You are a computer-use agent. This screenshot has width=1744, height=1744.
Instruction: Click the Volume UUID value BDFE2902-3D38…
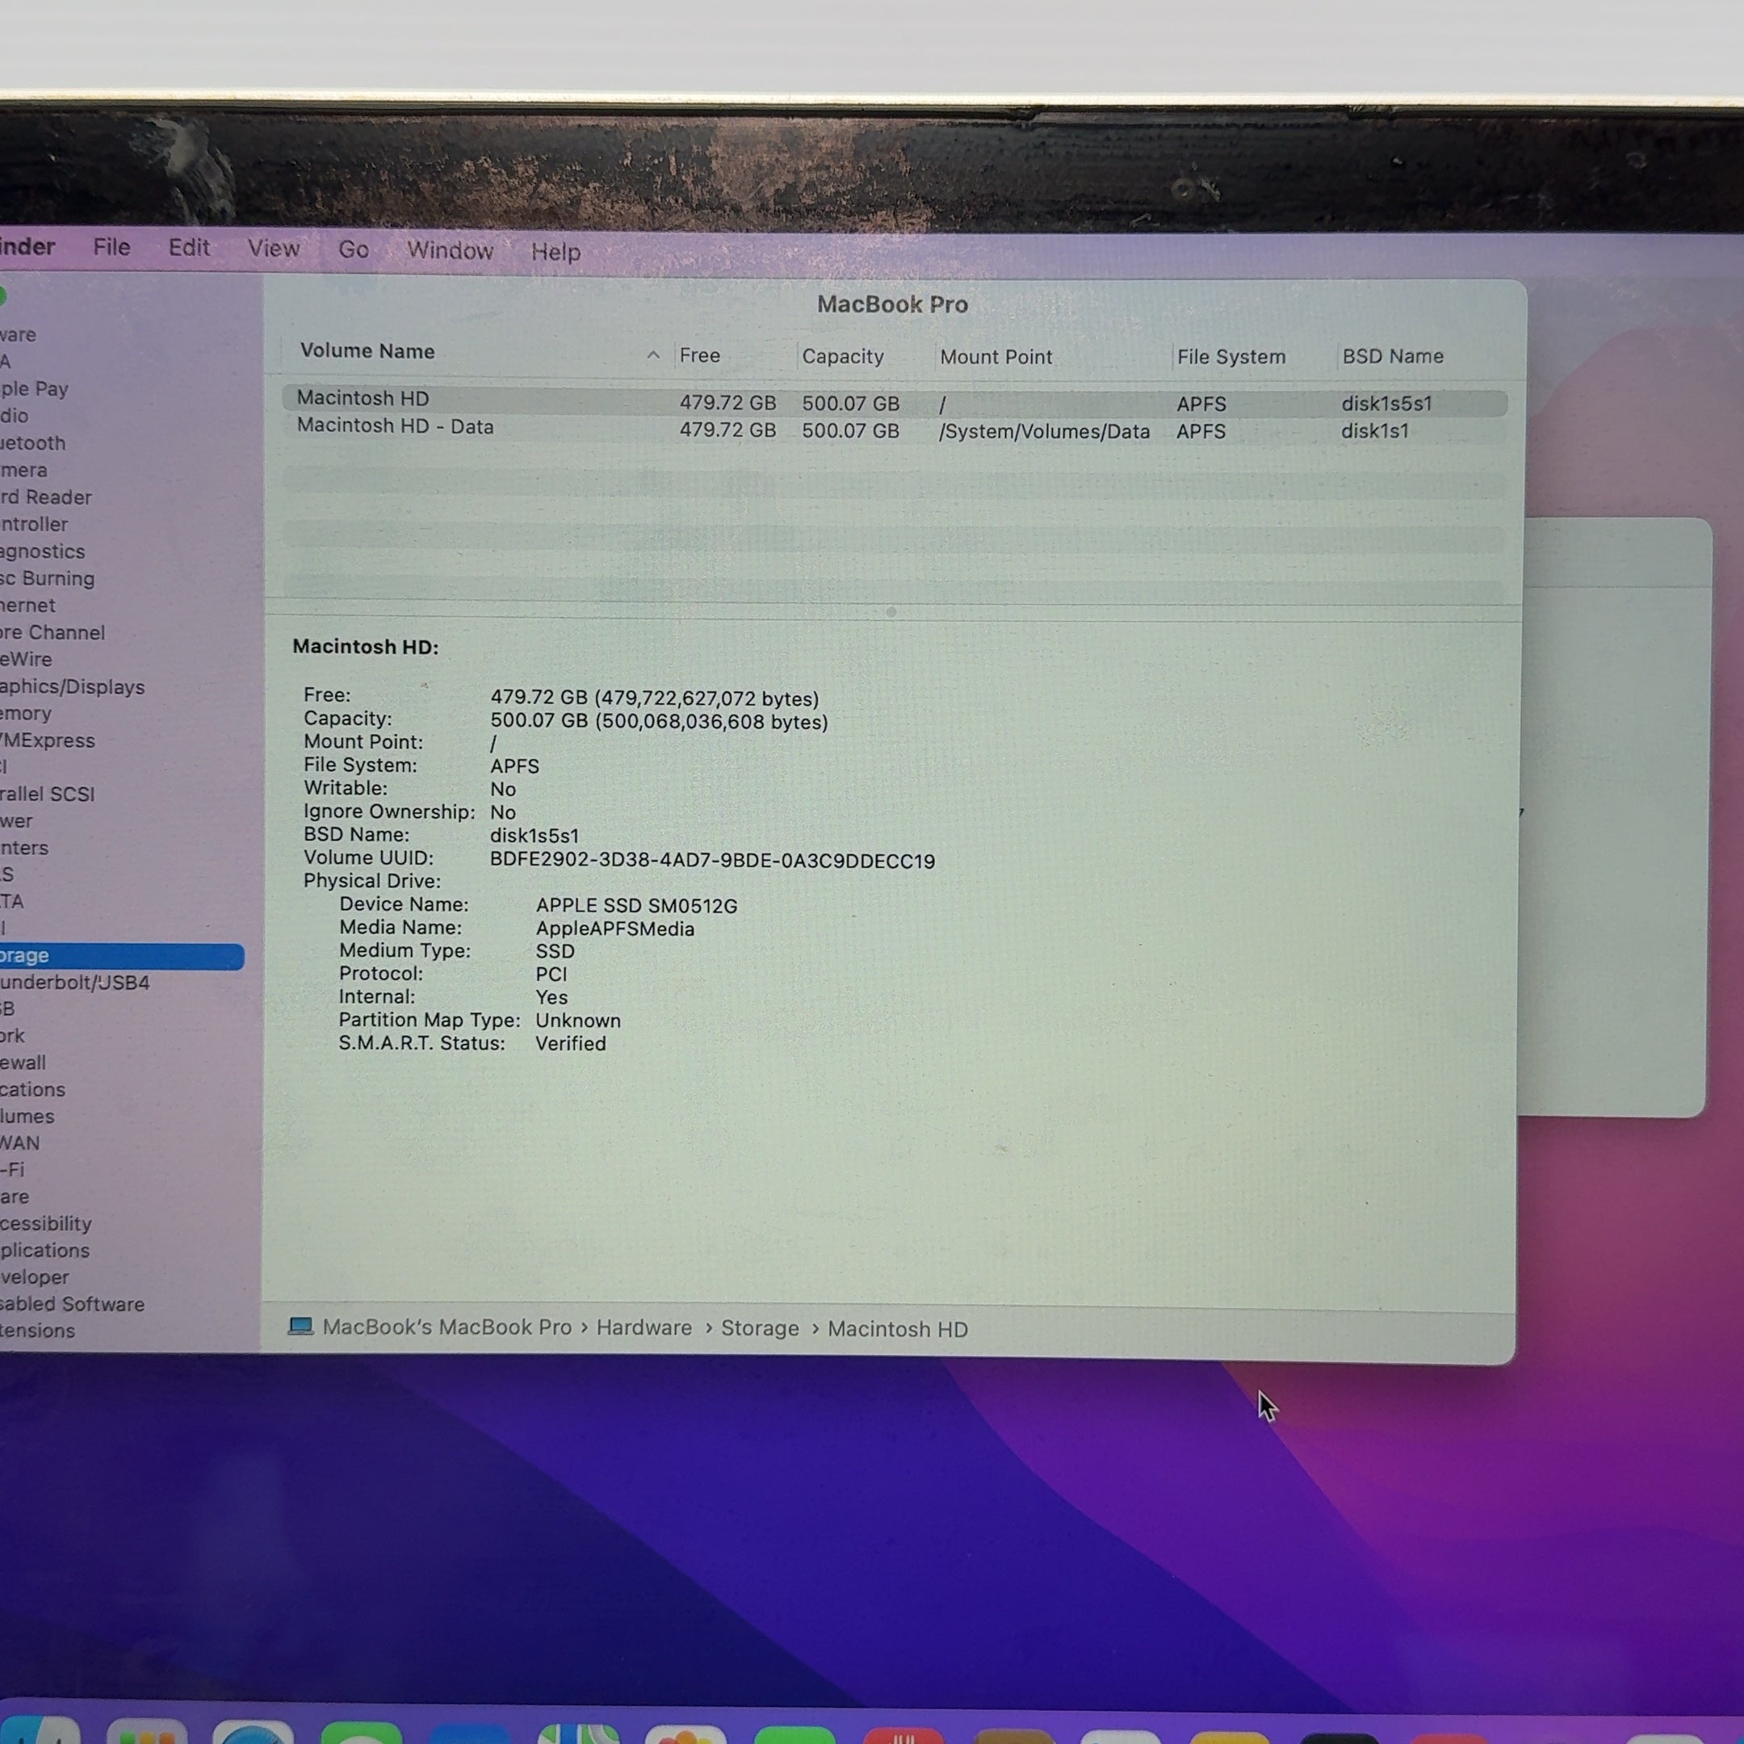pyautogui.click(x=712, y=860)
